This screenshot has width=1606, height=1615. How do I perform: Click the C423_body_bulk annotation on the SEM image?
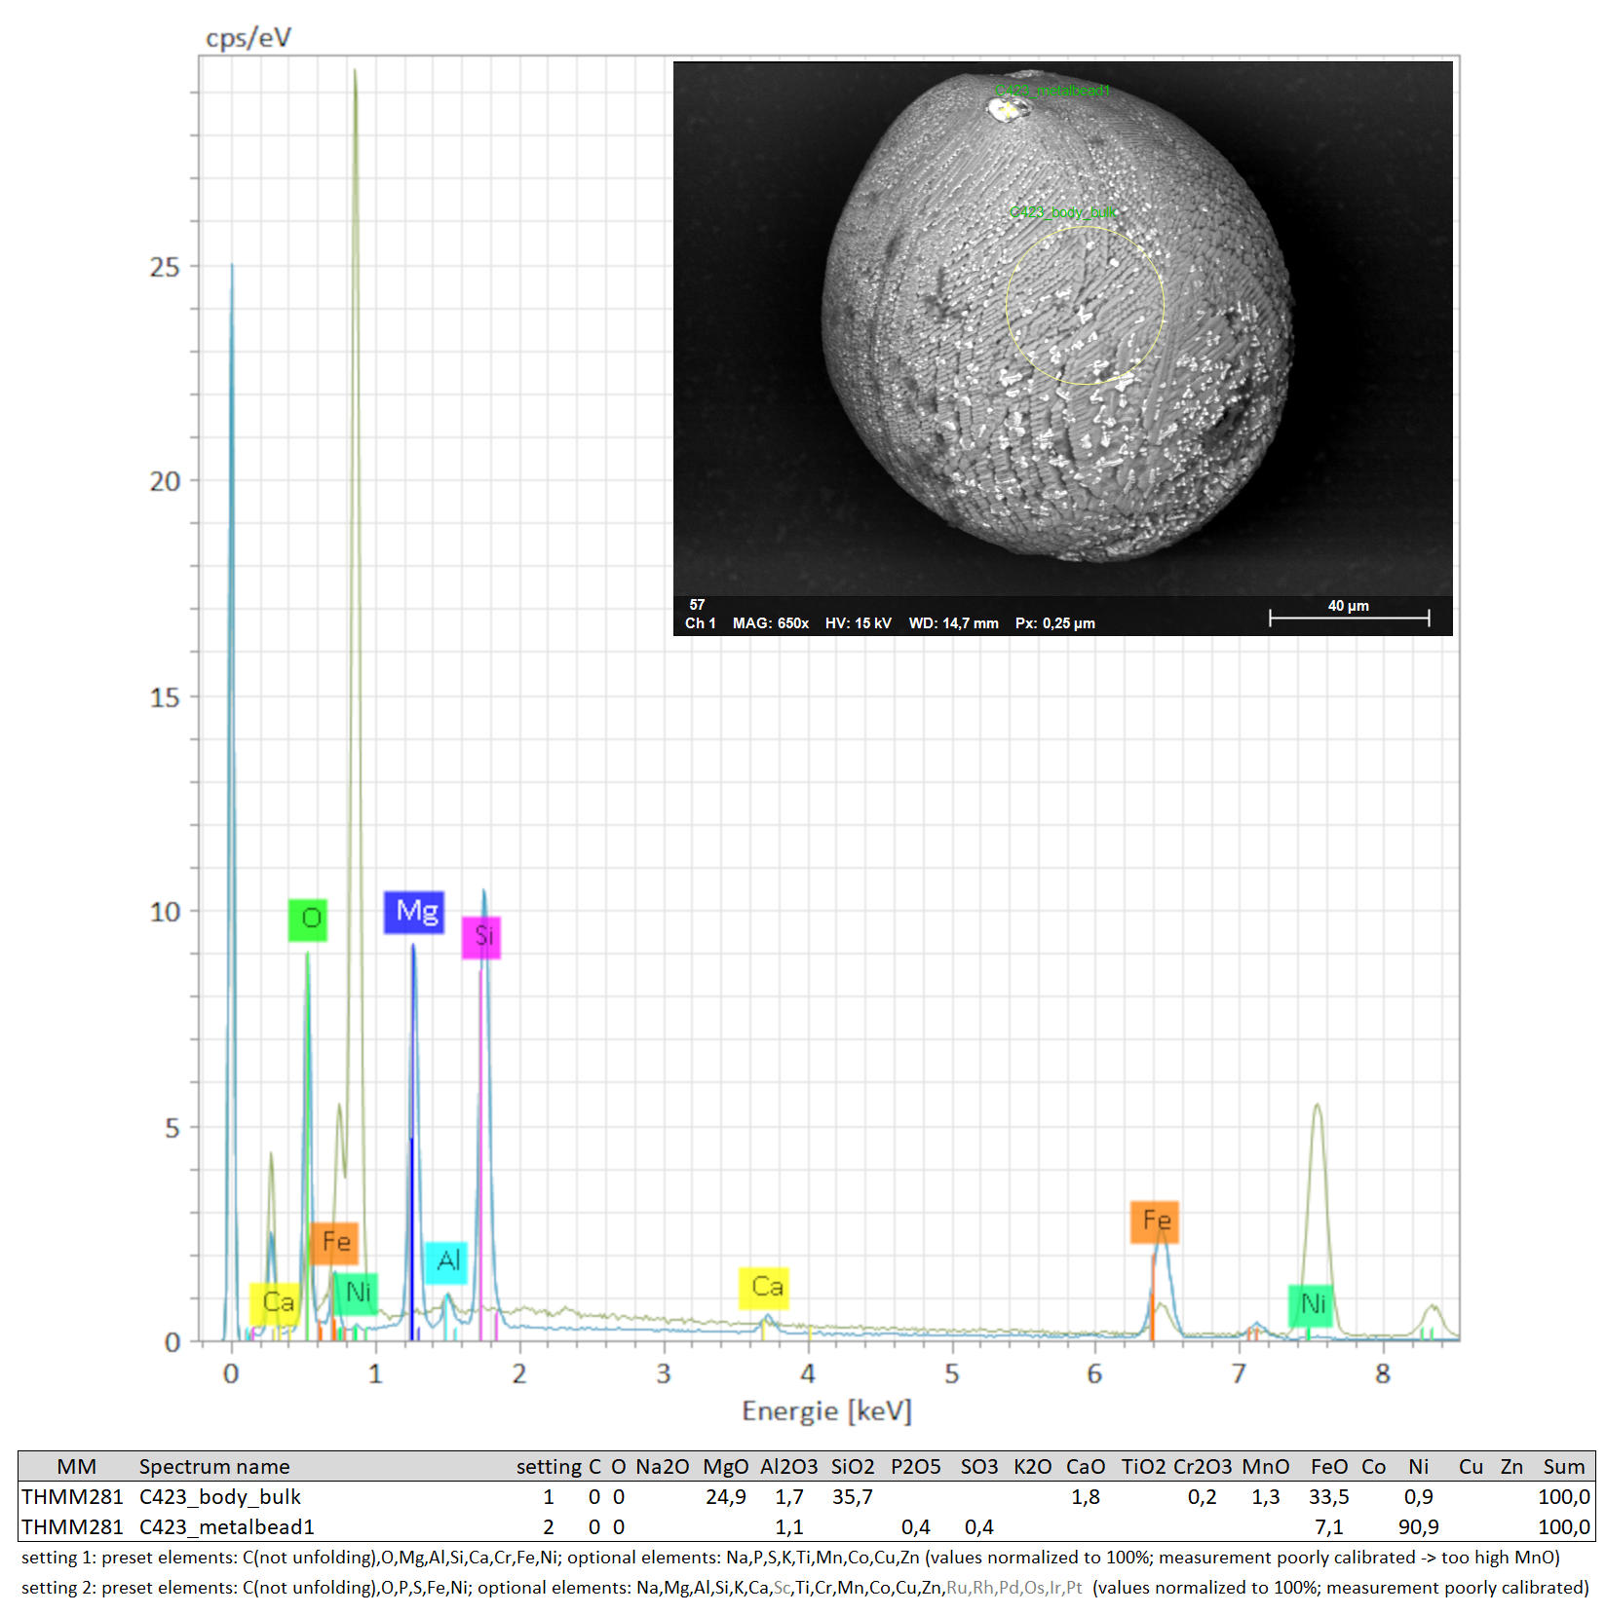click(1063, 212)
